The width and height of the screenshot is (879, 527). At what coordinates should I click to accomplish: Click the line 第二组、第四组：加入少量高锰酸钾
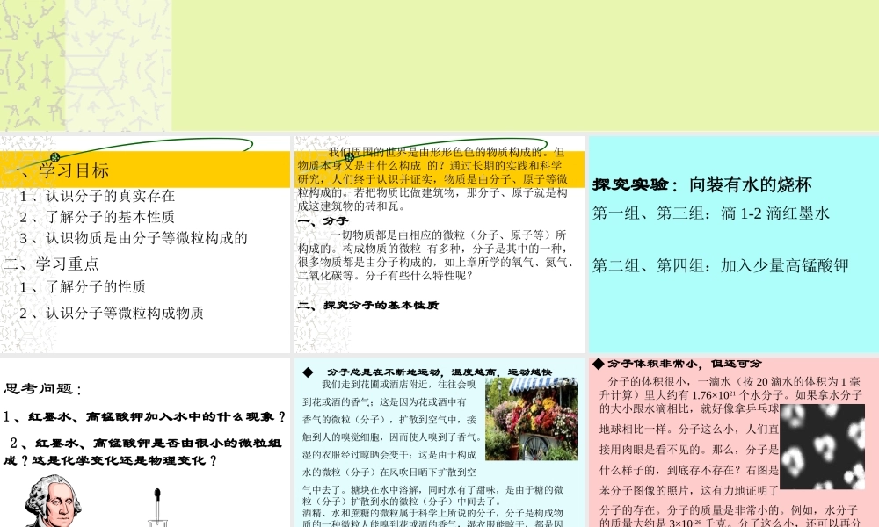[x=721, y=265]
